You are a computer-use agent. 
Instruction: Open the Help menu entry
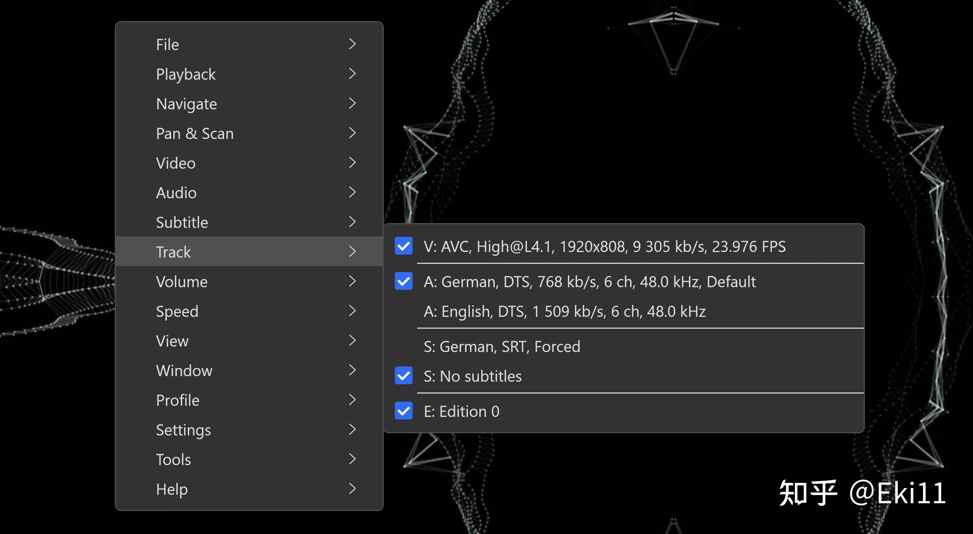[x=171, y=489]
